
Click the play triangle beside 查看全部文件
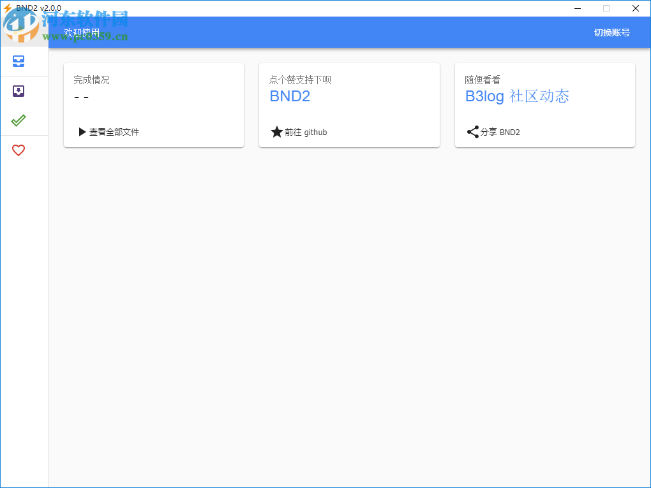click(x=82, y=132)
